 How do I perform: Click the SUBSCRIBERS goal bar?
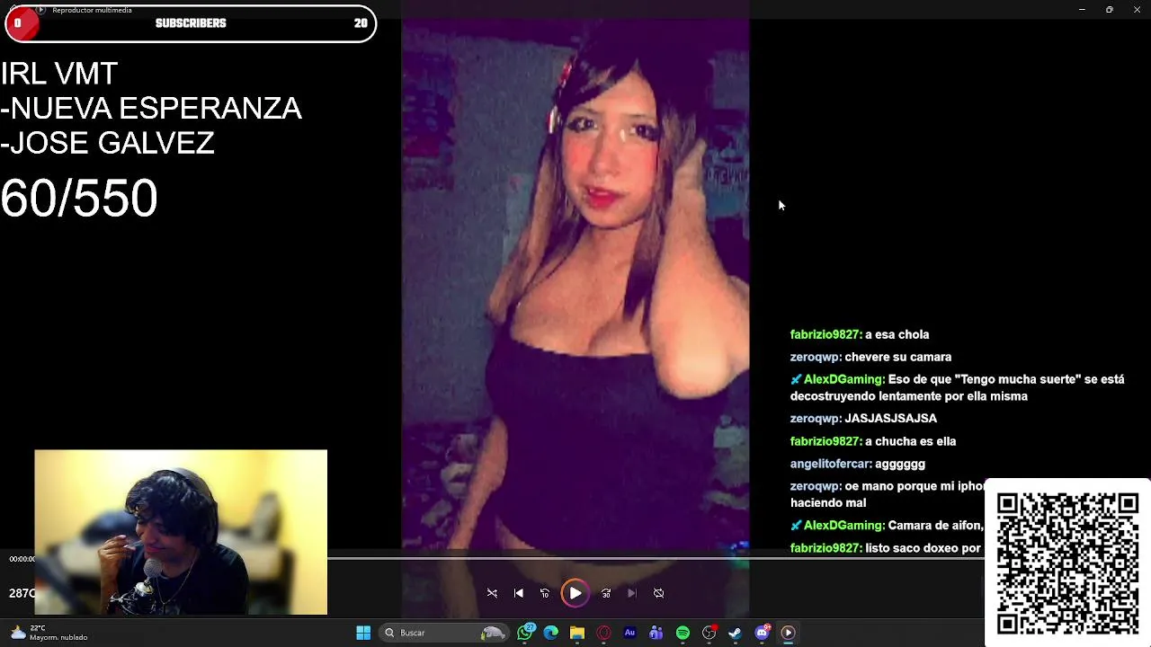tap(191, 23)
